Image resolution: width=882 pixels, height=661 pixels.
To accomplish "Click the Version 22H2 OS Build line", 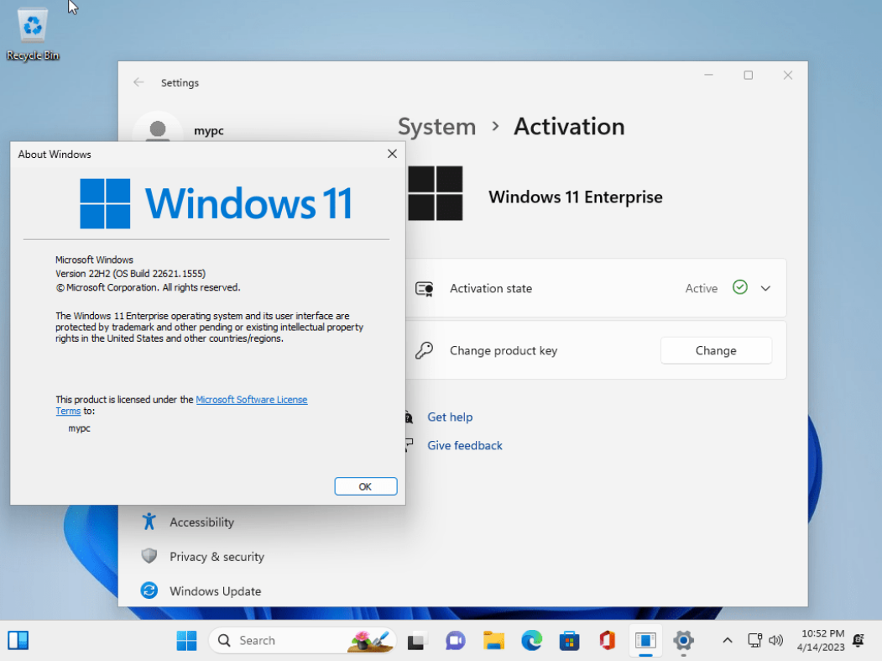I will click(131, 274).
